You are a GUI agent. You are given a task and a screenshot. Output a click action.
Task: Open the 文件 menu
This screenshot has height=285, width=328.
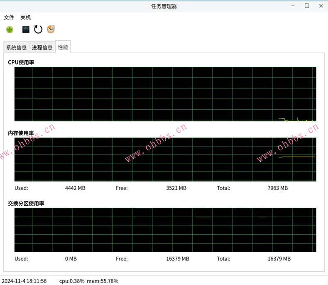9,17
